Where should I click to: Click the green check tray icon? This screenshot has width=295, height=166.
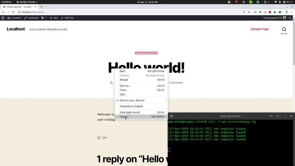point(251,2)
